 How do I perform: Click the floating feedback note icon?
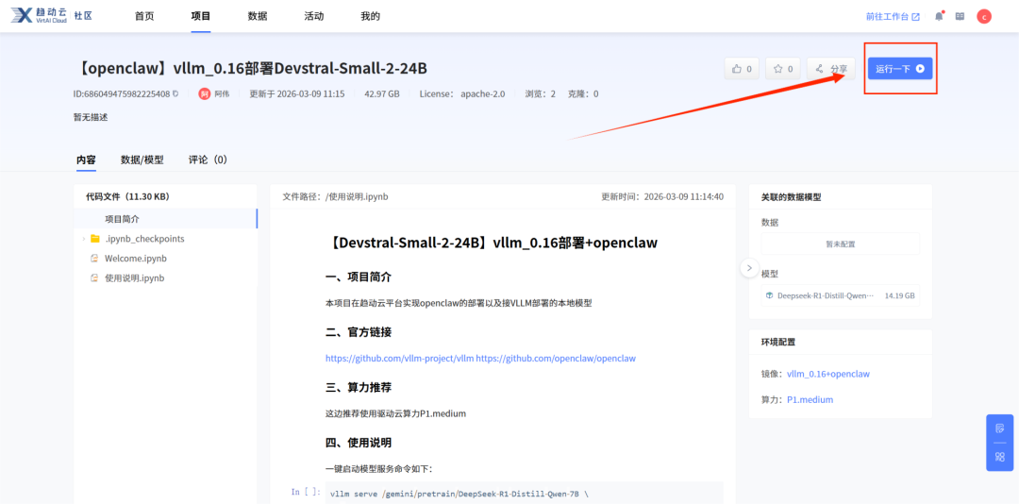[999, 428]
